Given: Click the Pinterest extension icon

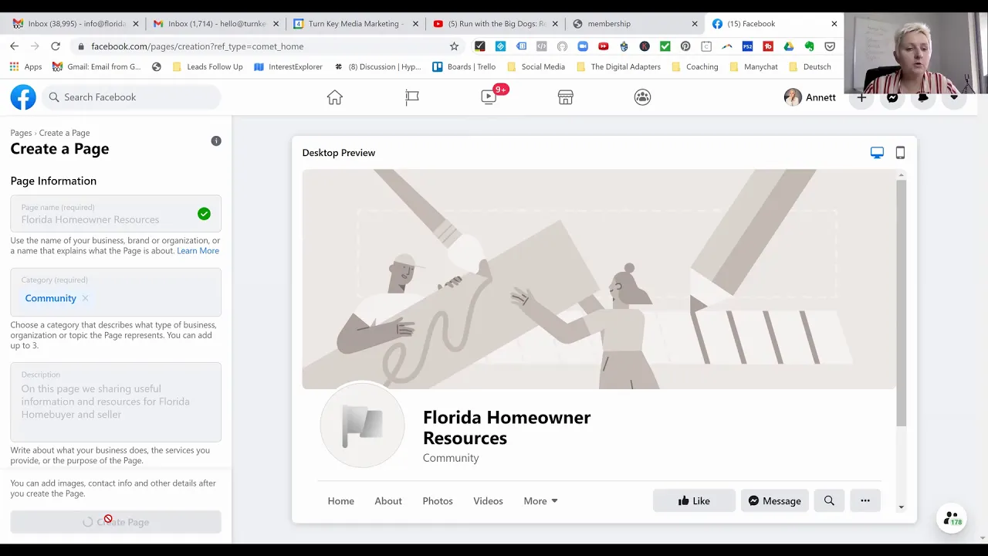Looking at the screenshot, I should 685,46.
